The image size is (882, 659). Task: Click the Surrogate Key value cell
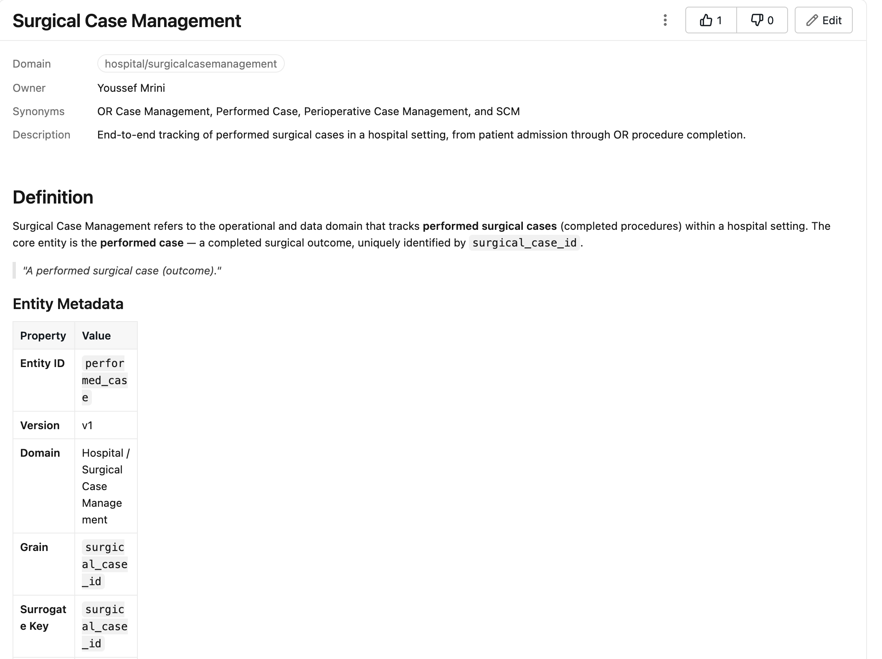click(106, 626)
